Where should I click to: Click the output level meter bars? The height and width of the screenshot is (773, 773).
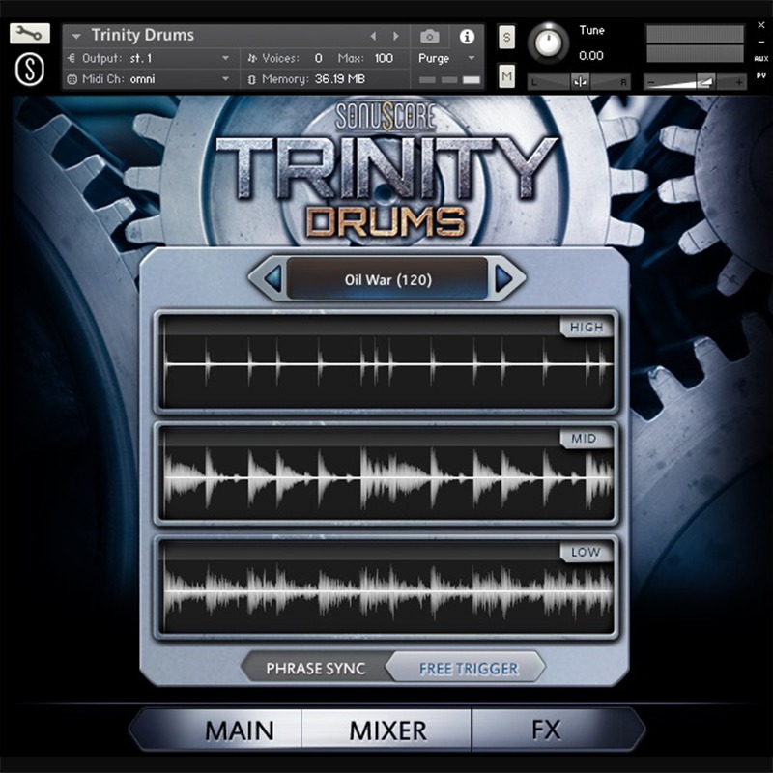tap(695, 43)
